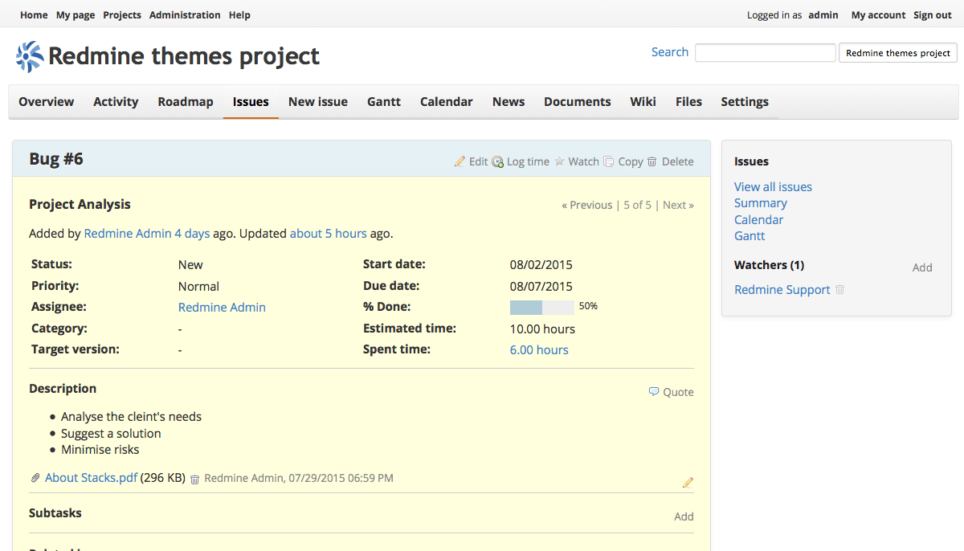Screen dimensions: 964x551
Task: Select the Issues tab
Action: pyautogui.click(x=251, y=102)
